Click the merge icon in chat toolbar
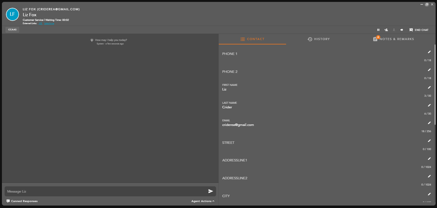Viewport: 437px width, 208px height. point(394,30)
